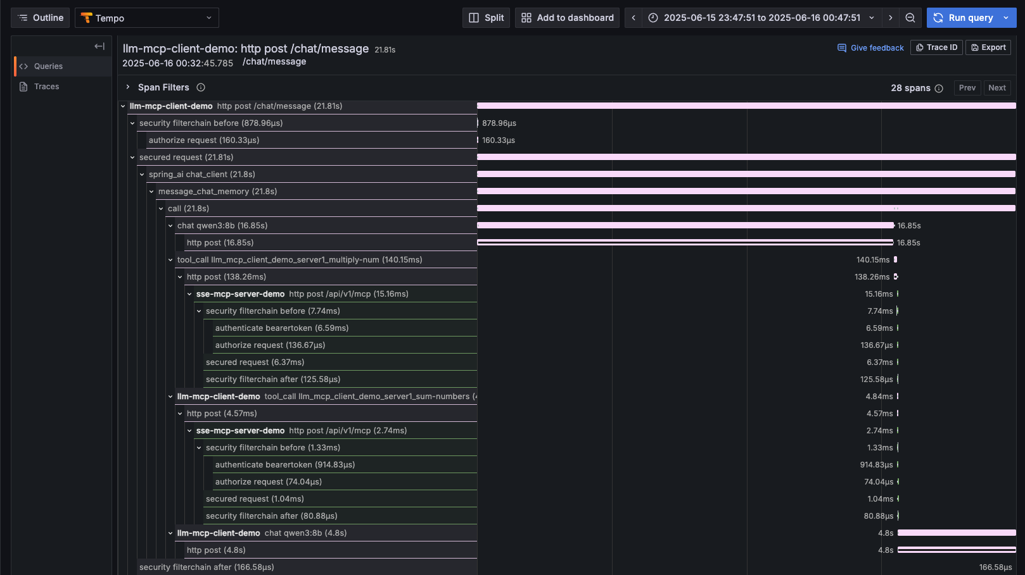This screenshot has width=1025, height=575.
Task: Collapse the multiply-num tool_call span
Action: (170, 260)
